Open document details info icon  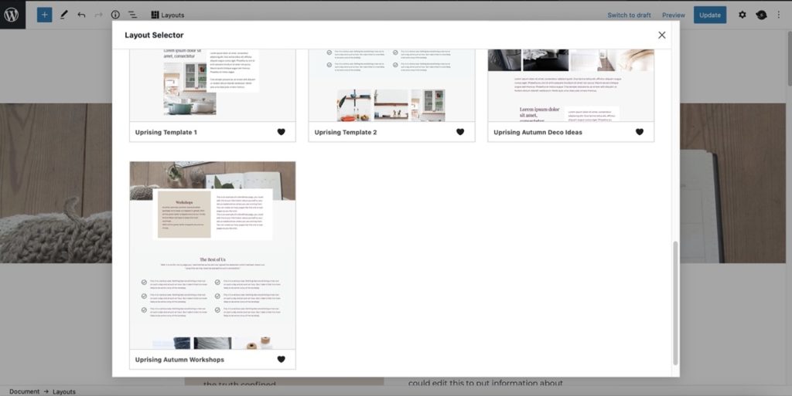[x=115, y=15]
